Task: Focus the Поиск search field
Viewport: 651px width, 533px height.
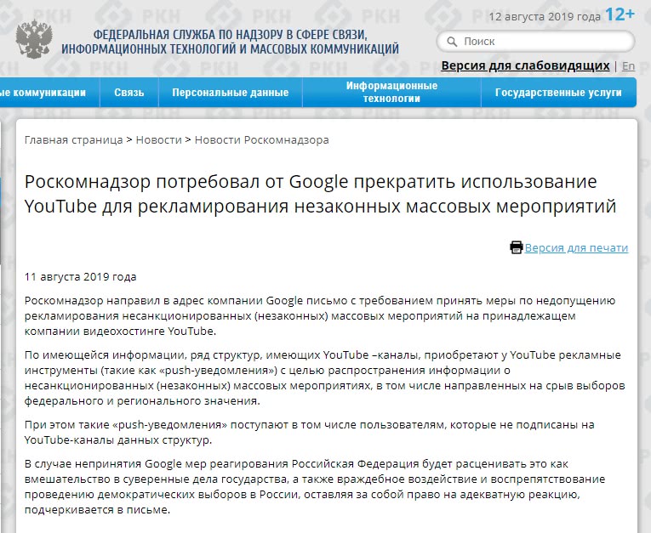Action: [535, 42]
